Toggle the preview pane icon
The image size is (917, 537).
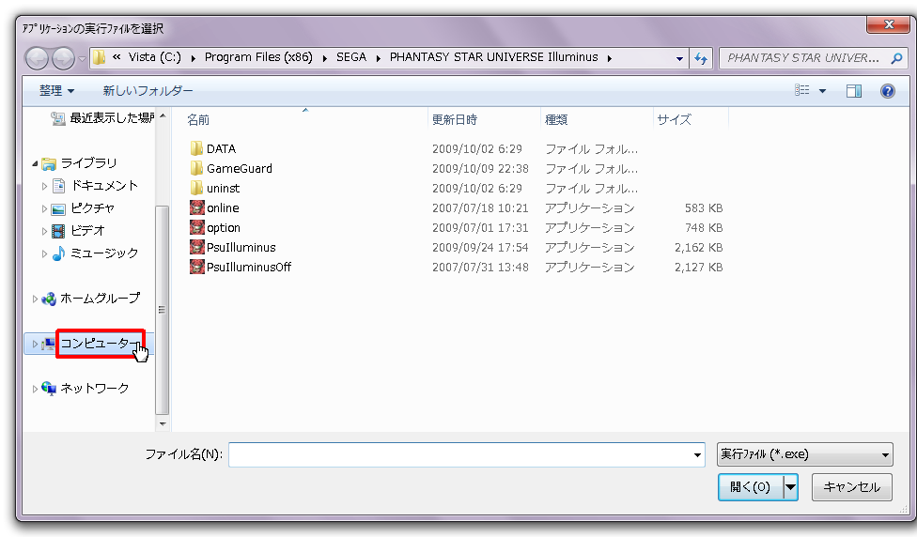854,90
